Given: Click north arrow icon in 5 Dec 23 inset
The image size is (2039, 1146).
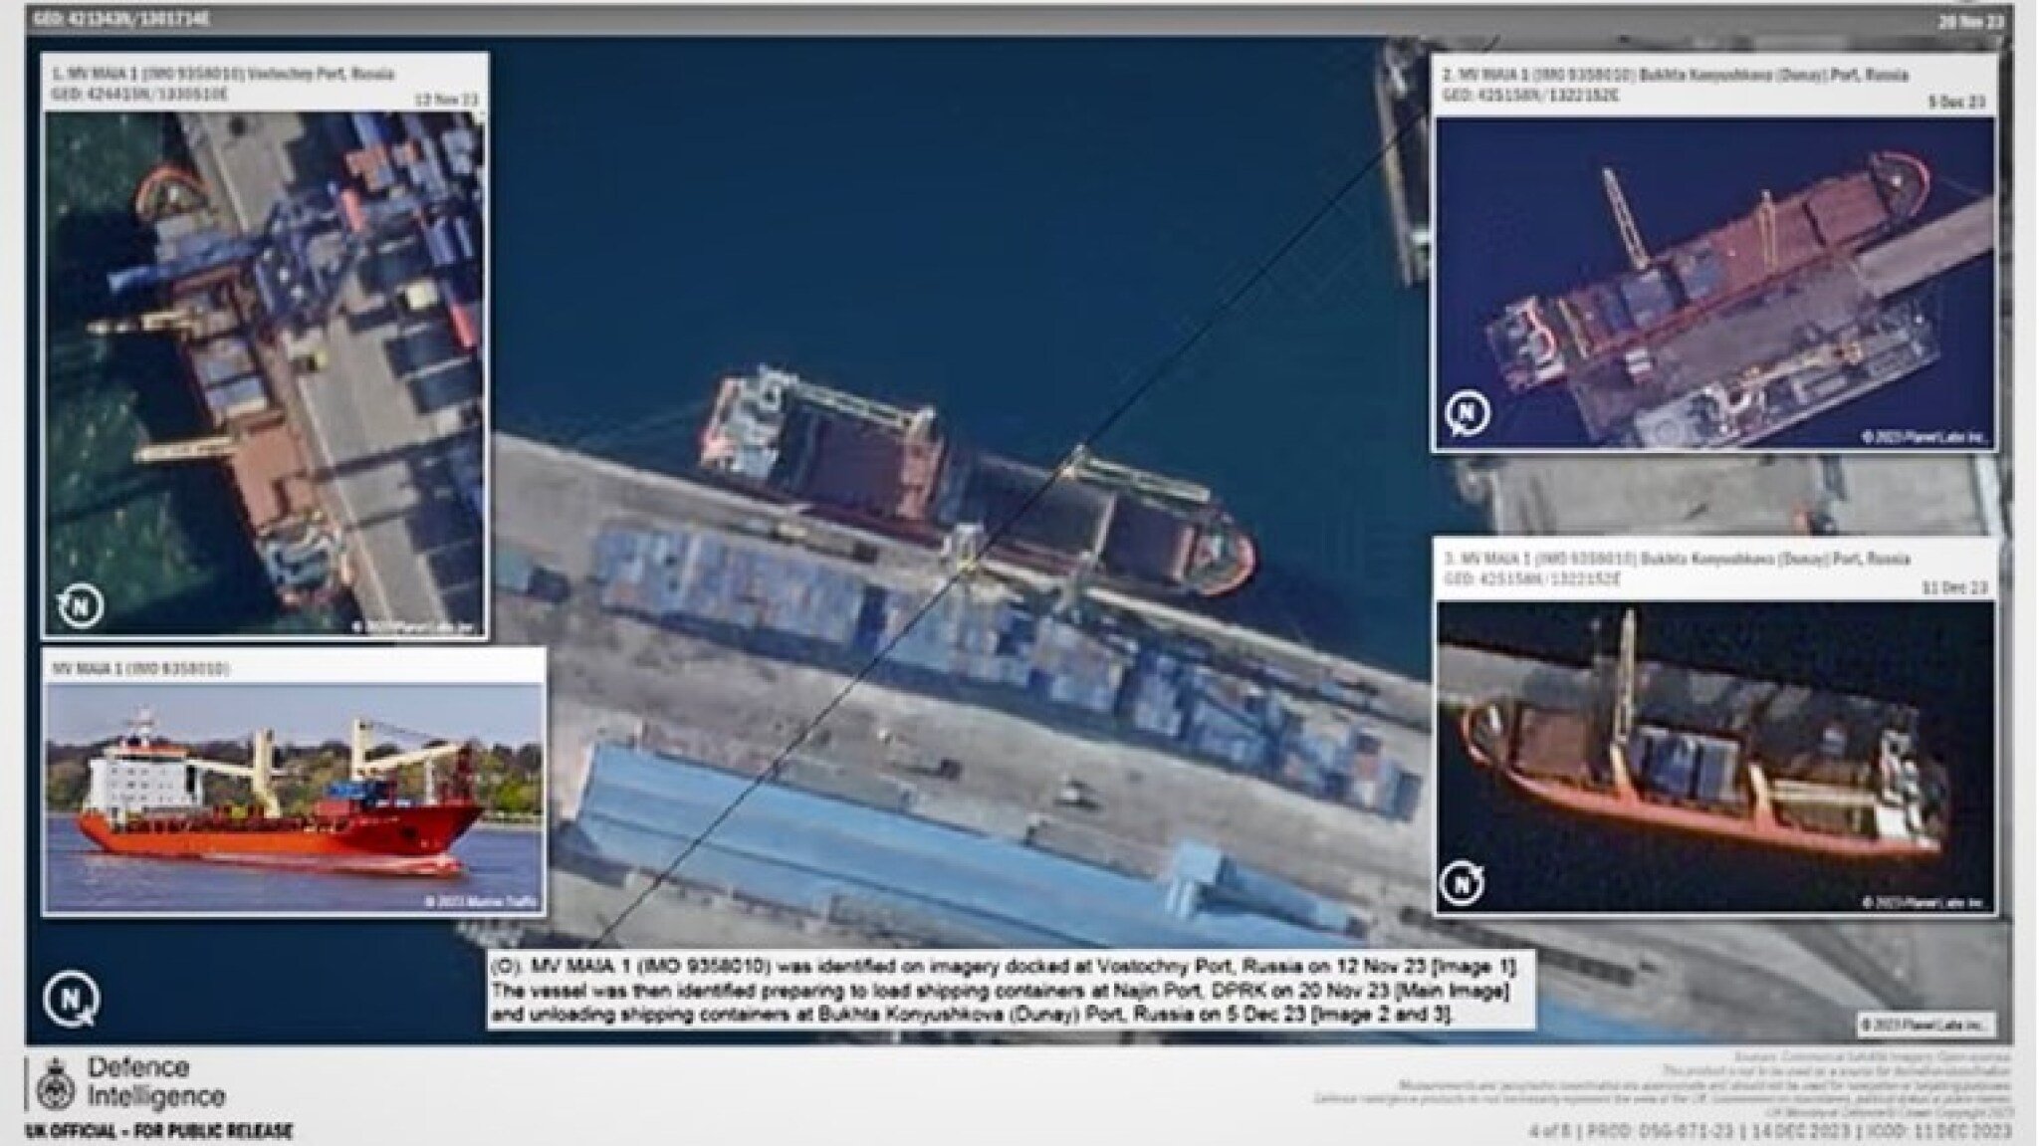Looking at the screenshot, I should pyautogui.click(x=1467, y=413).
